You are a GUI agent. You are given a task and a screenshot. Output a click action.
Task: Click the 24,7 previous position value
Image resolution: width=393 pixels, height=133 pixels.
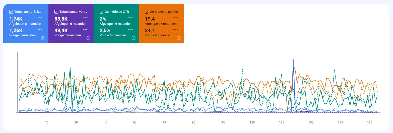150,31
